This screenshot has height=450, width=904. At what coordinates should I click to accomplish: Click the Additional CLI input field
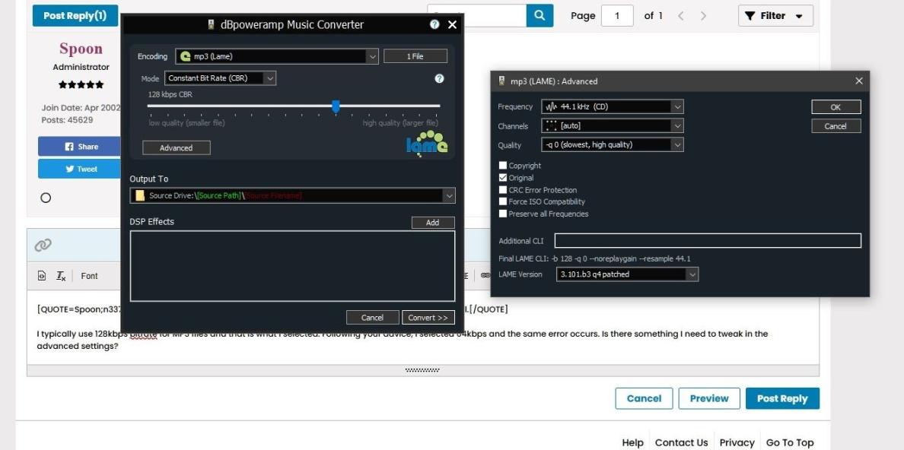[x=707, y=241]
